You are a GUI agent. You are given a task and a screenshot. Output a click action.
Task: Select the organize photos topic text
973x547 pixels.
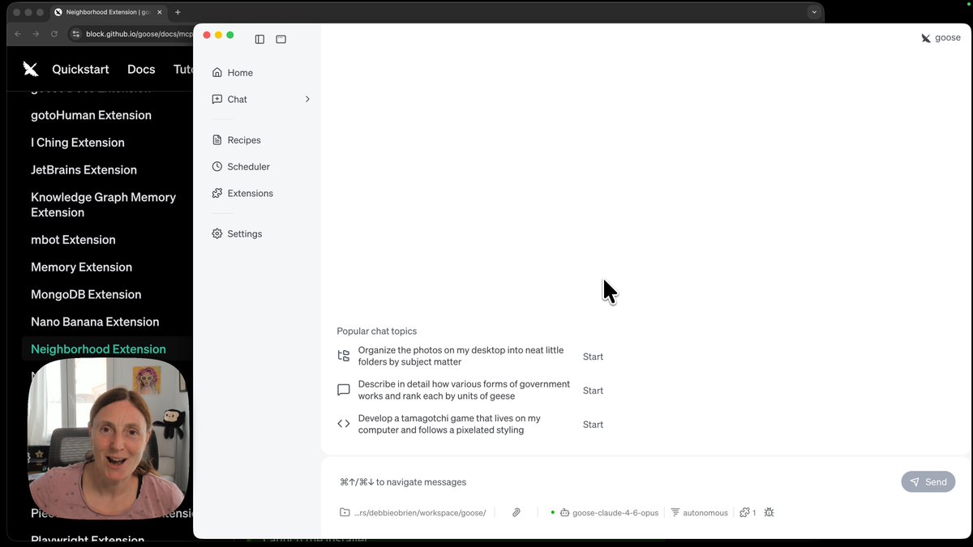point(461,356)
